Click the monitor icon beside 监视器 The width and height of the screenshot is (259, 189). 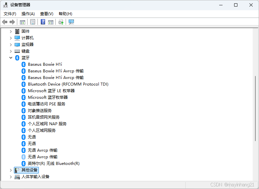point(17,45)
